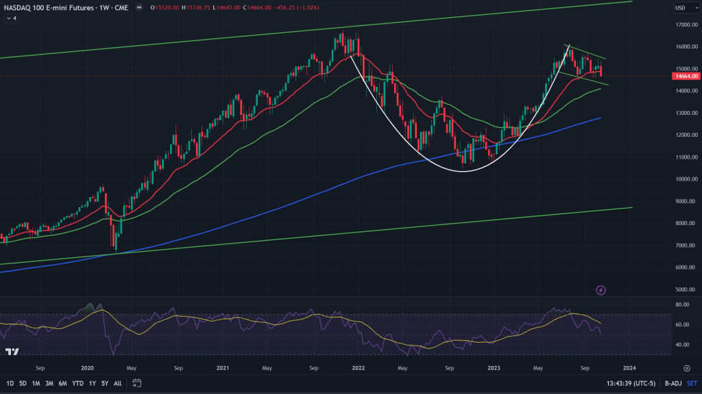Select the 6M time range
The width and height of the screenshot is (702, 394).
62,383
